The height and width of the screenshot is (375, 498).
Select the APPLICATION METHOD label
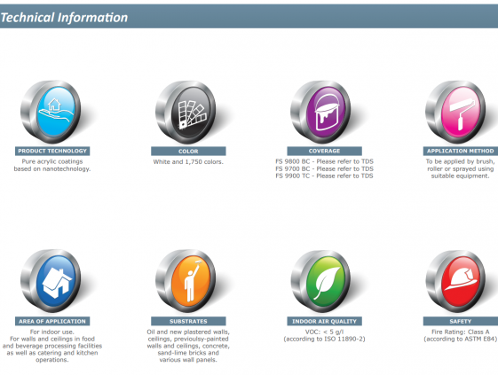tap(461, 151)
